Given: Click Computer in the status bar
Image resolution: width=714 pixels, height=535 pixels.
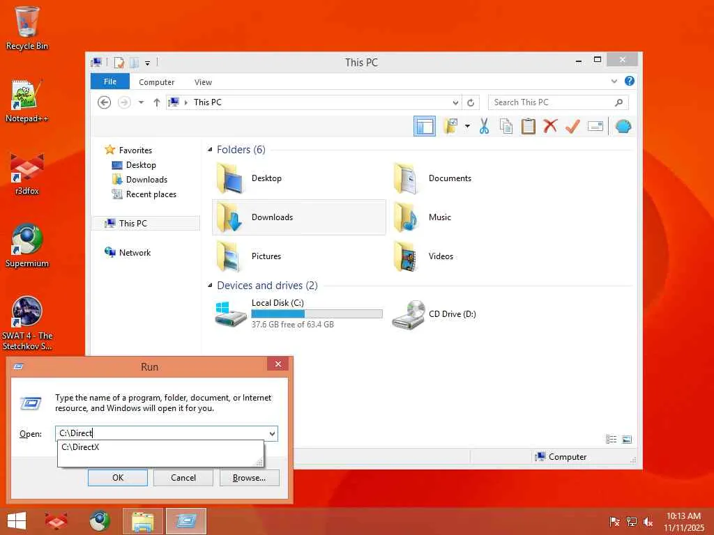Looking at the screenshot, I should 561,457.
